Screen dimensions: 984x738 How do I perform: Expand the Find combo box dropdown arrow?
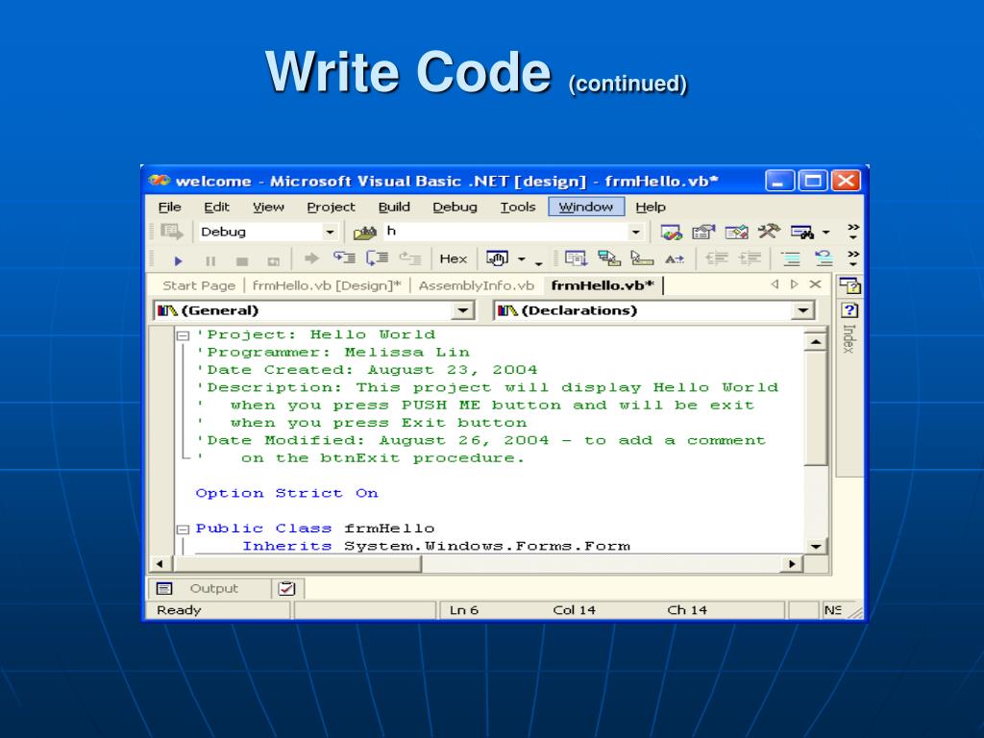(x=636, y=233)
